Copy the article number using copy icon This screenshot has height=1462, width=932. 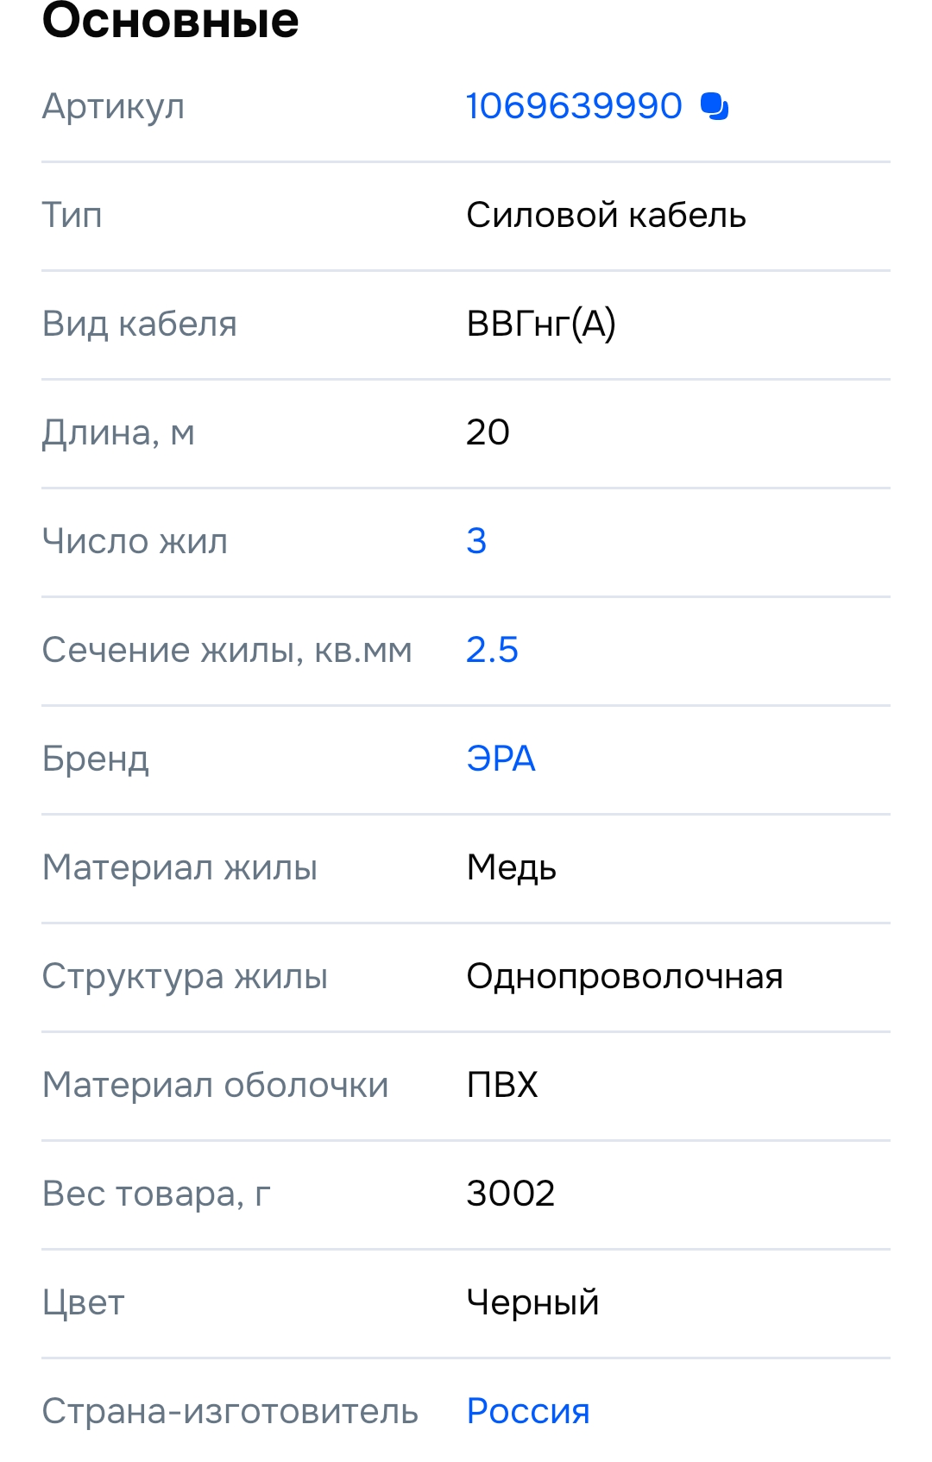coord(715,106)
